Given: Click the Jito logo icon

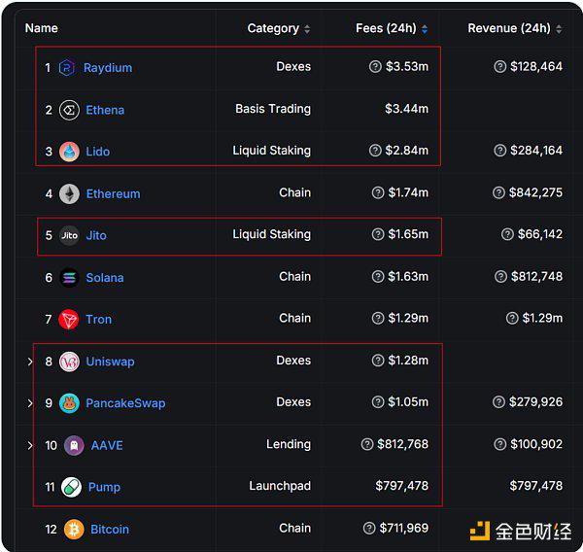Looking at the screenshot, I should tap(69, 235).
